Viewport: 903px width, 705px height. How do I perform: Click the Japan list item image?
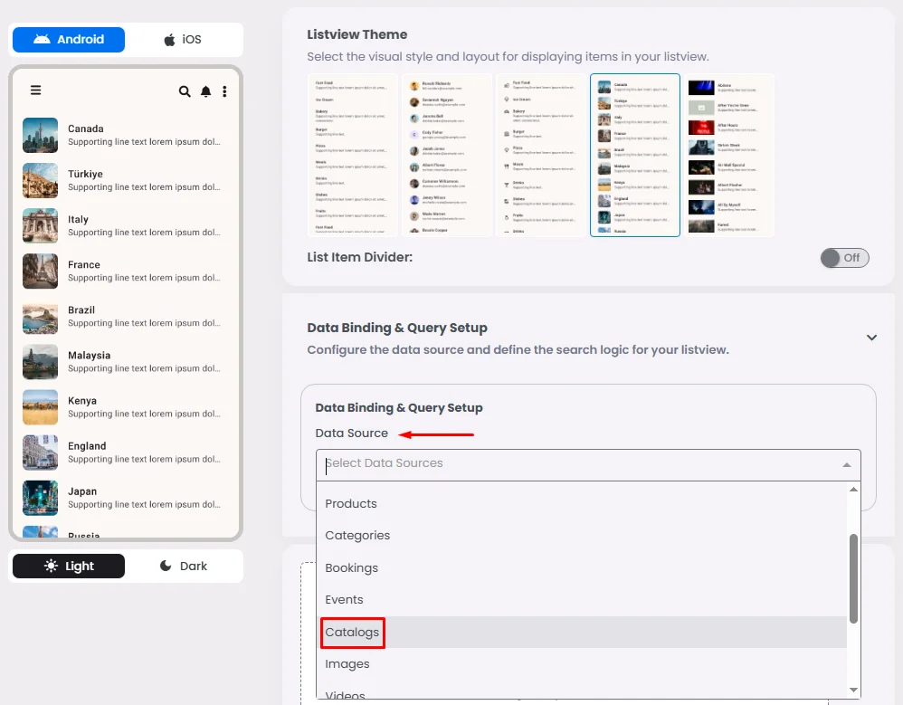click(41, 498)
